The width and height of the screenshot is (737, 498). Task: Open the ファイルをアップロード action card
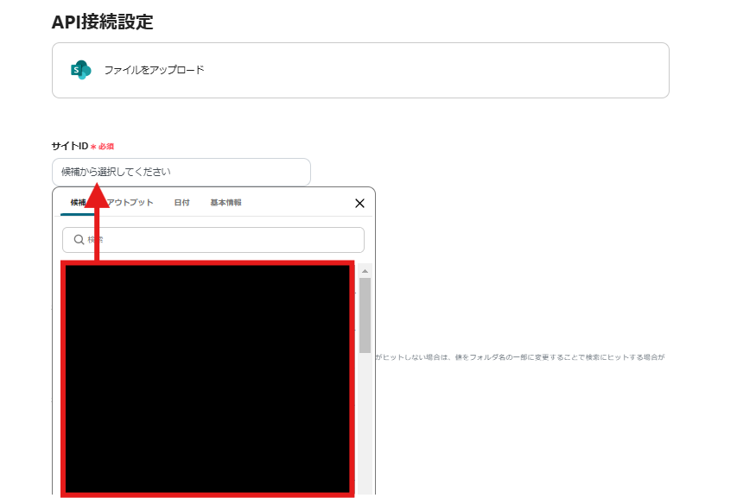tap(360, 71)
